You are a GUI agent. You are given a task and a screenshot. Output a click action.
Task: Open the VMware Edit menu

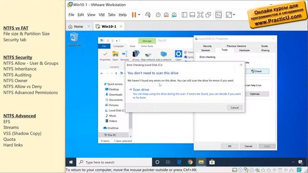click(80, 15)
